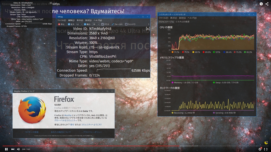Toggle KMag focus follow mode (フォーカス)

pos(117,24)
